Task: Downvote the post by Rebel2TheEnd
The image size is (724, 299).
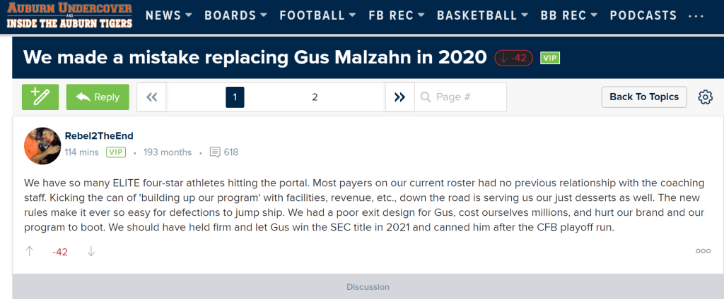Action: coord(91,251)
